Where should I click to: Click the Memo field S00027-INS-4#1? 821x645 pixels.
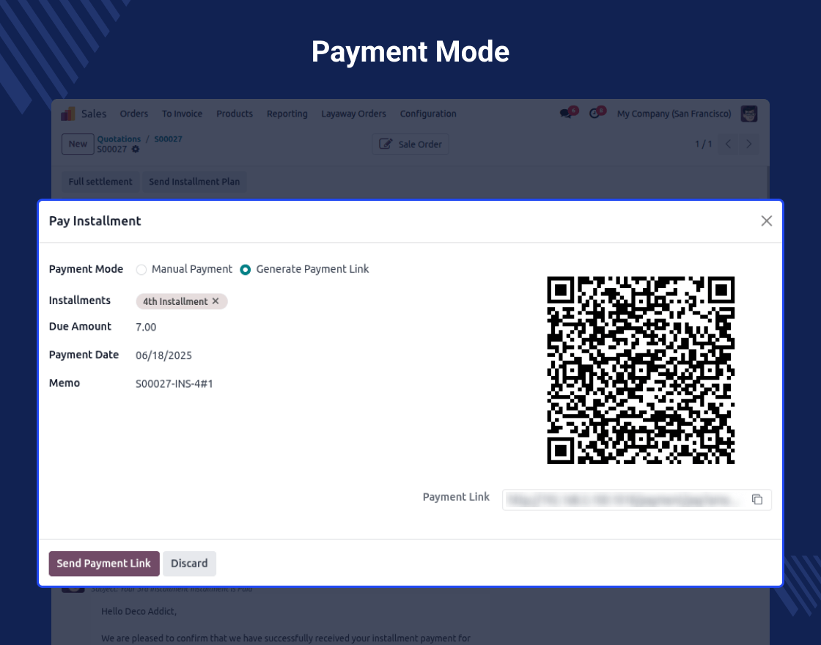tap(174, 384)
